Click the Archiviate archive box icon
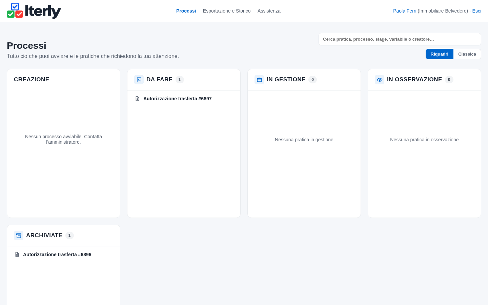488x305 pixels. [19, 236]
